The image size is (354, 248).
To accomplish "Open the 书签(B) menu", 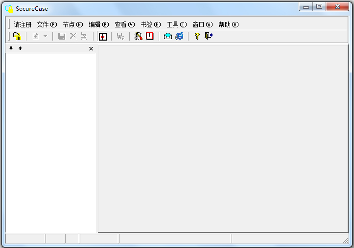I will pos(151,24).
